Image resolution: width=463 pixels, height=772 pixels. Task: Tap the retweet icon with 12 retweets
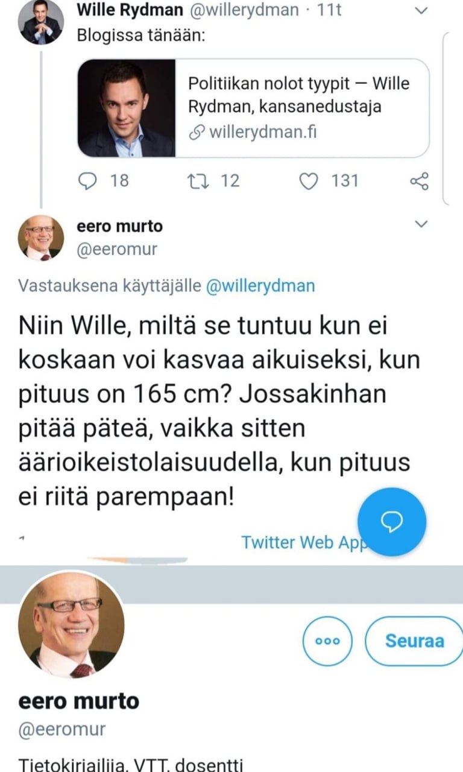195,180
